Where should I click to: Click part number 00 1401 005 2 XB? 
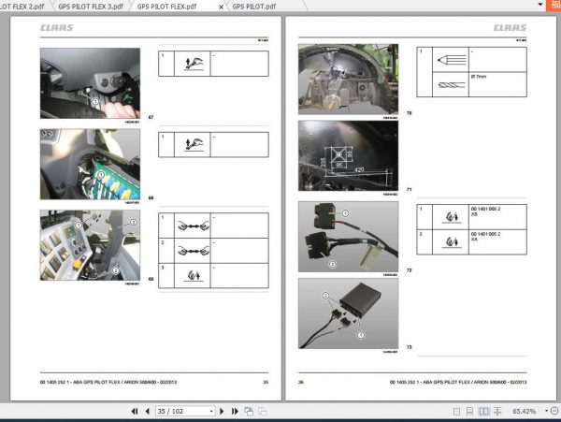click(485, 211)
